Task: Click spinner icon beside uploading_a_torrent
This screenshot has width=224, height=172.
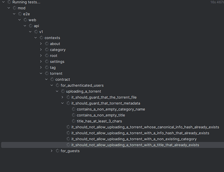Action: tap(63, 91)
